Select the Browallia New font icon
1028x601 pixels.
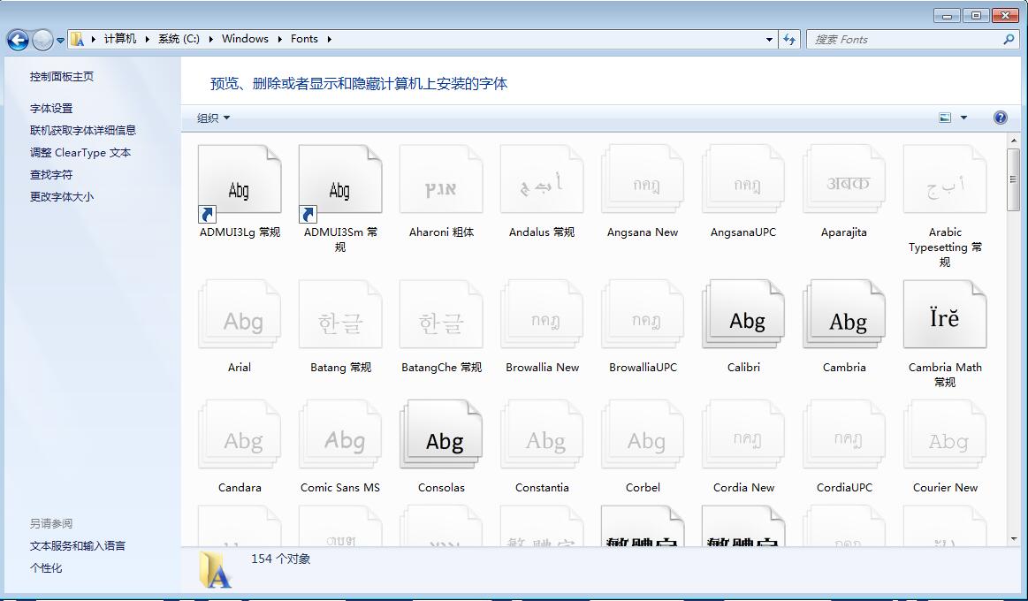pos(542,316)
